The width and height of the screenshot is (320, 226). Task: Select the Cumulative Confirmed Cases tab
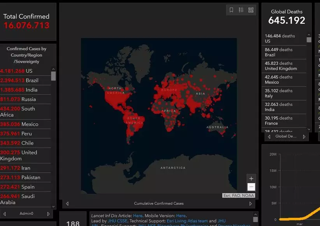[x=159, y=203]
